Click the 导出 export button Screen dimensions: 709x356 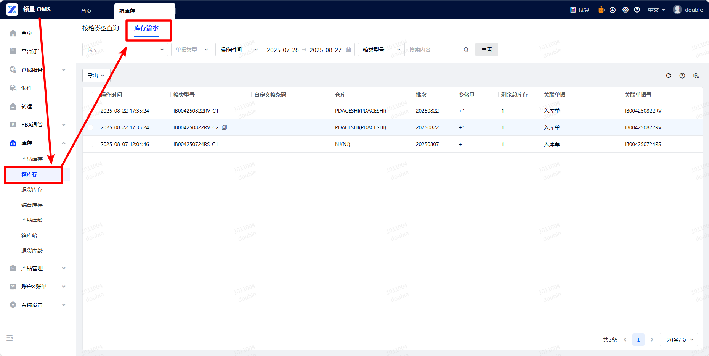96,76
